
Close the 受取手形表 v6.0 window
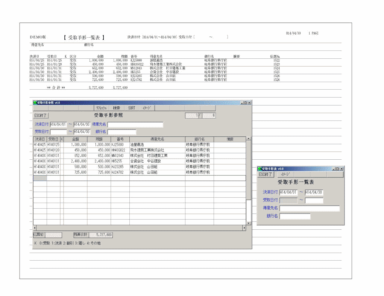[342, 169]
